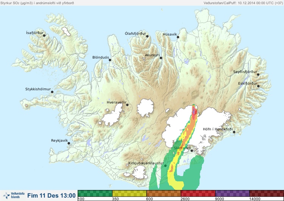Click the 'Skaftafell' map label
This screenshot has height=201, width=284.
[182, 148]
